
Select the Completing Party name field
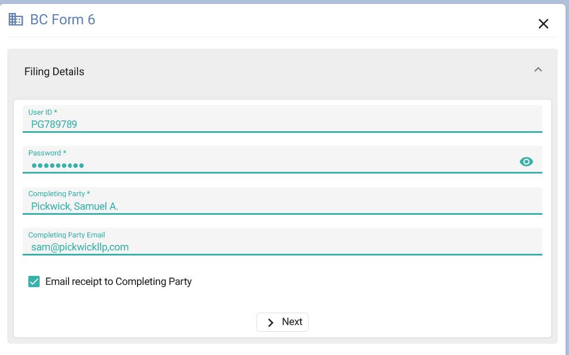[283, 206]
